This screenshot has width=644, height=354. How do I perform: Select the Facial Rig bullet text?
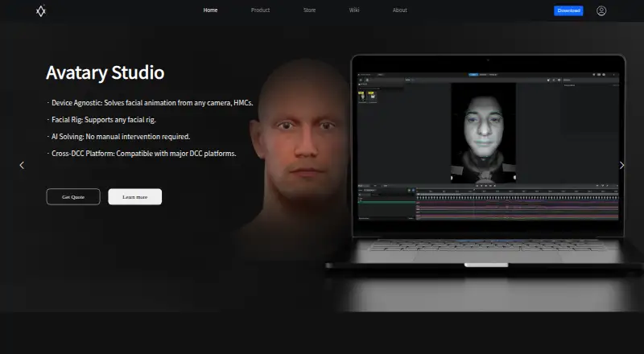pos(101,120)
